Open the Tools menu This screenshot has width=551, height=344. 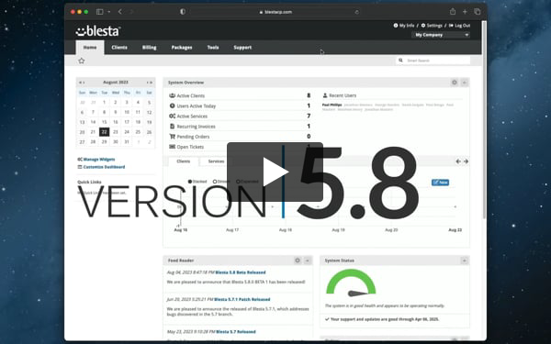coord(213,48)
